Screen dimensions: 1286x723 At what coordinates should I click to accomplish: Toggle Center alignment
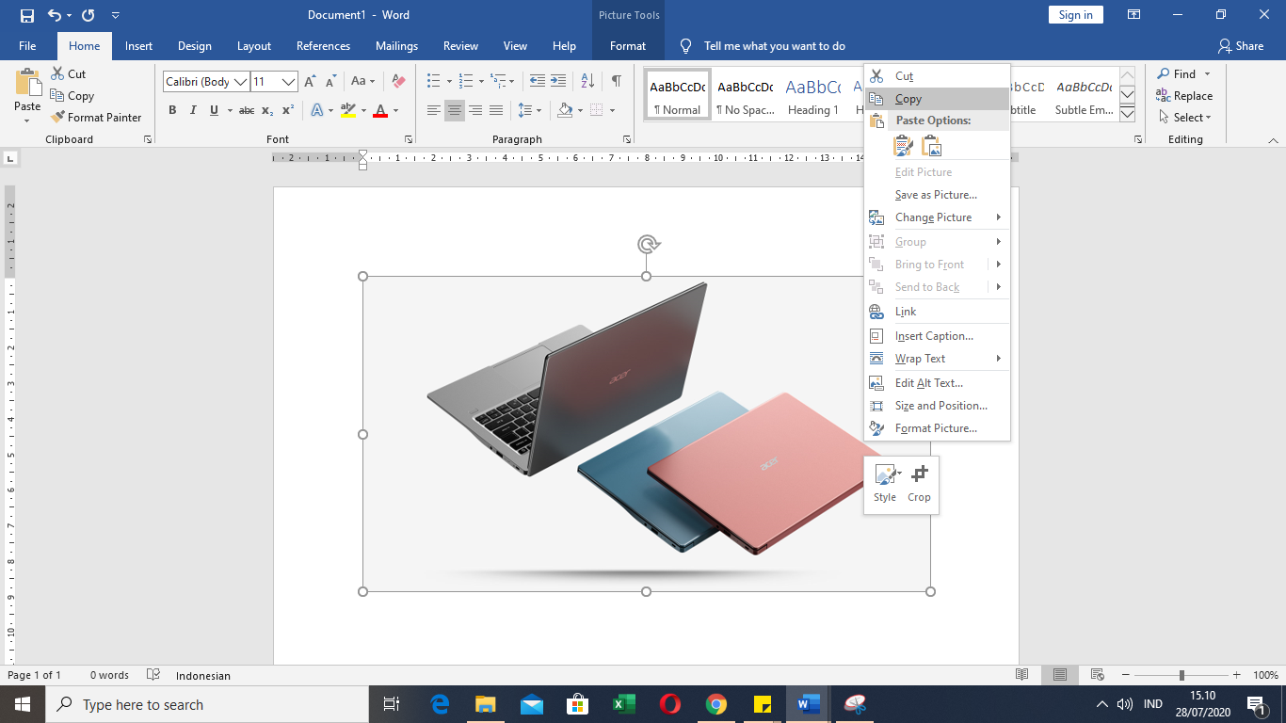tap(455, 111)
